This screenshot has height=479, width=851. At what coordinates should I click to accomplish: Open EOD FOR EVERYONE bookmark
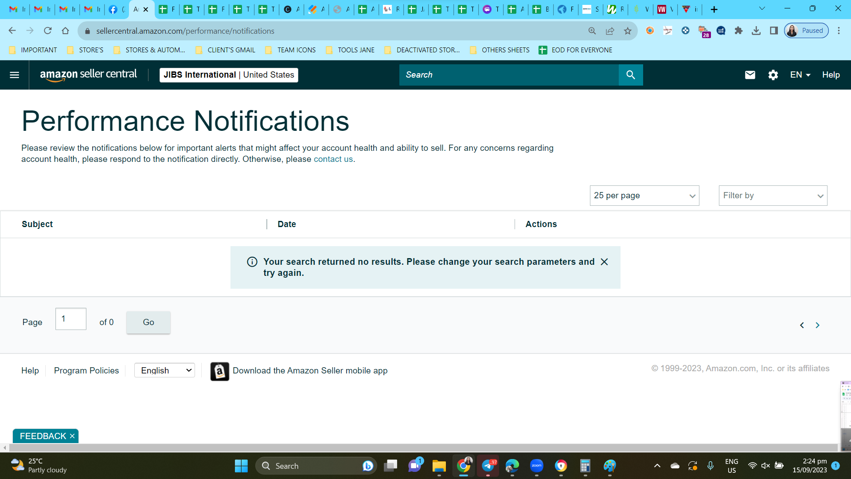575,50
